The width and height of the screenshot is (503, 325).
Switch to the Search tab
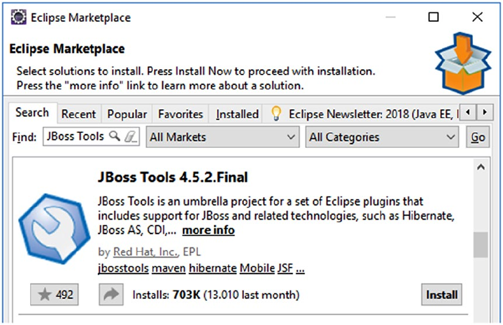pyautogui.click(x=32, y=113)
